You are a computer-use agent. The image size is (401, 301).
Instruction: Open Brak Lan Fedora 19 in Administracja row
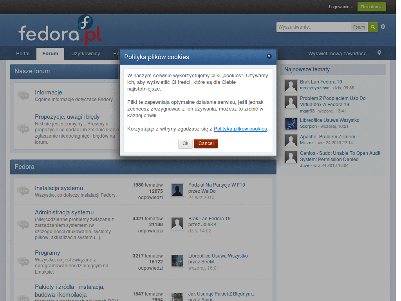(209, 219)
